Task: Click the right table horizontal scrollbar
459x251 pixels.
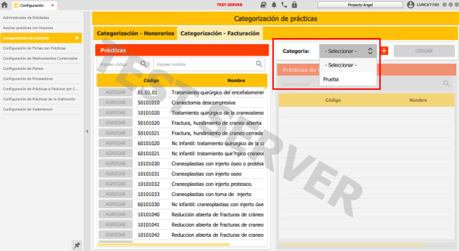Action: 353,244
